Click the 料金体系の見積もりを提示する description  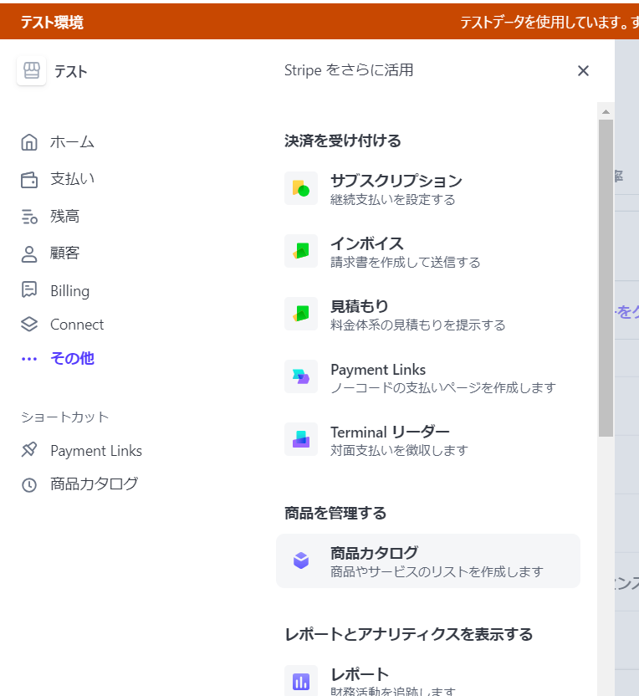point(417,325)
